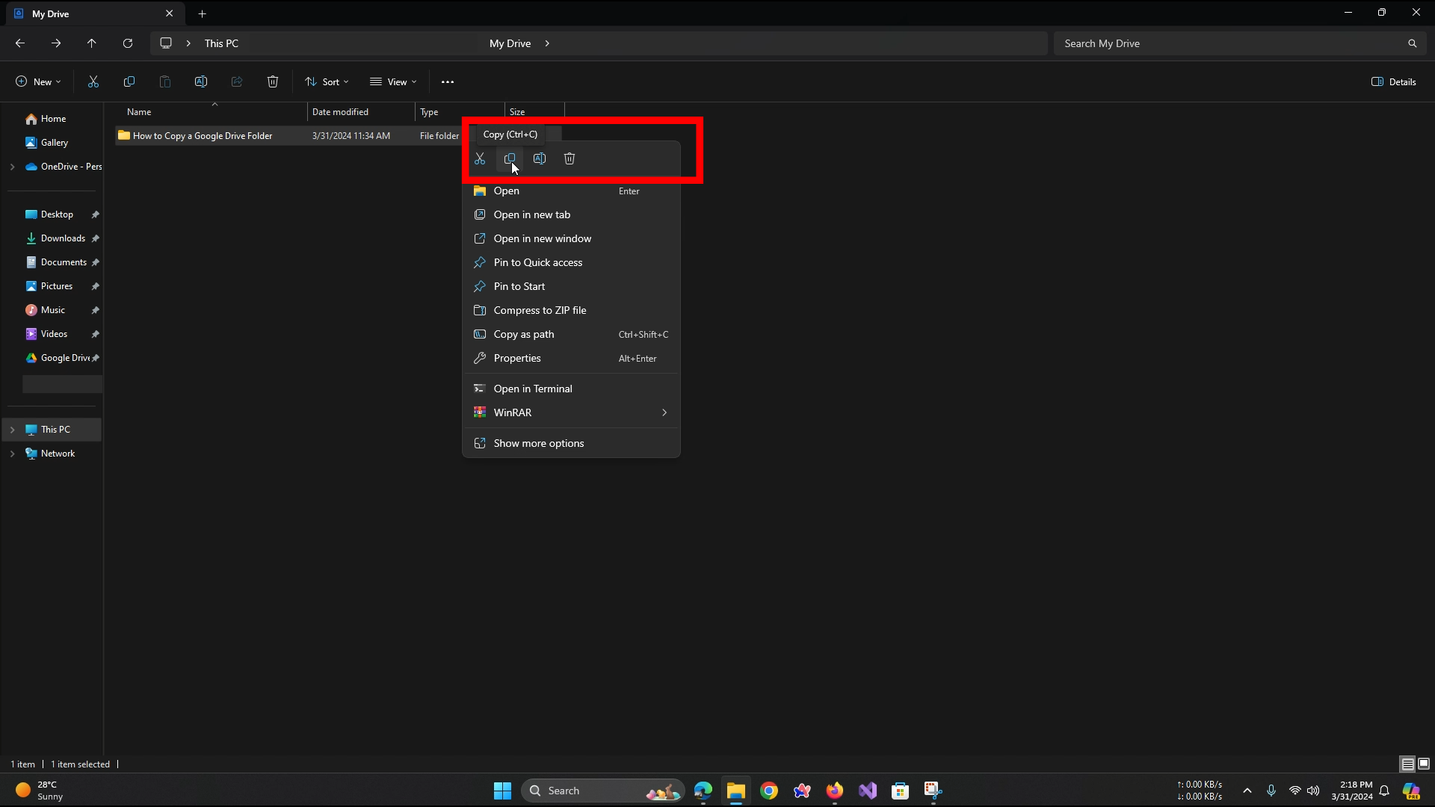
Task: Click the toolbar Delete trash icon
Action: [273, 82]
